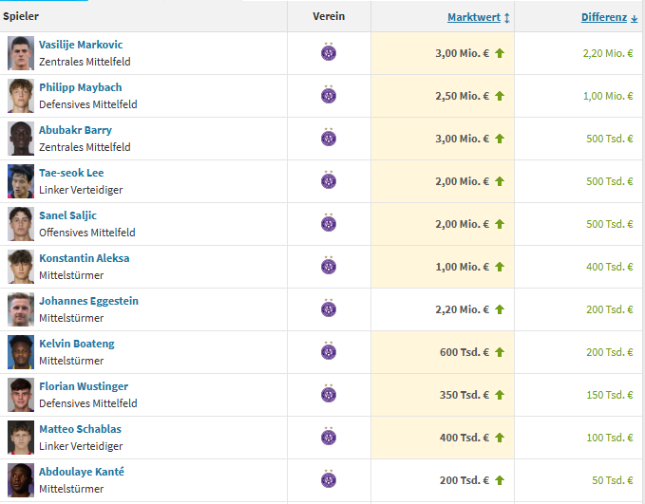Open Kelvin Boateng's player profile
Screen dimensions: 645x504
click(77, 344)
